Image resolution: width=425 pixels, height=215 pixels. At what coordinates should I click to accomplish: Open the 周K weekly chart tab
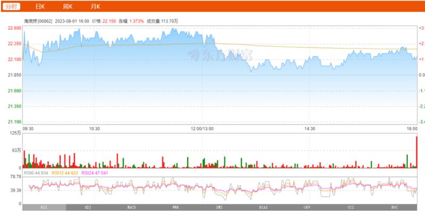click(x=67, y=6)
